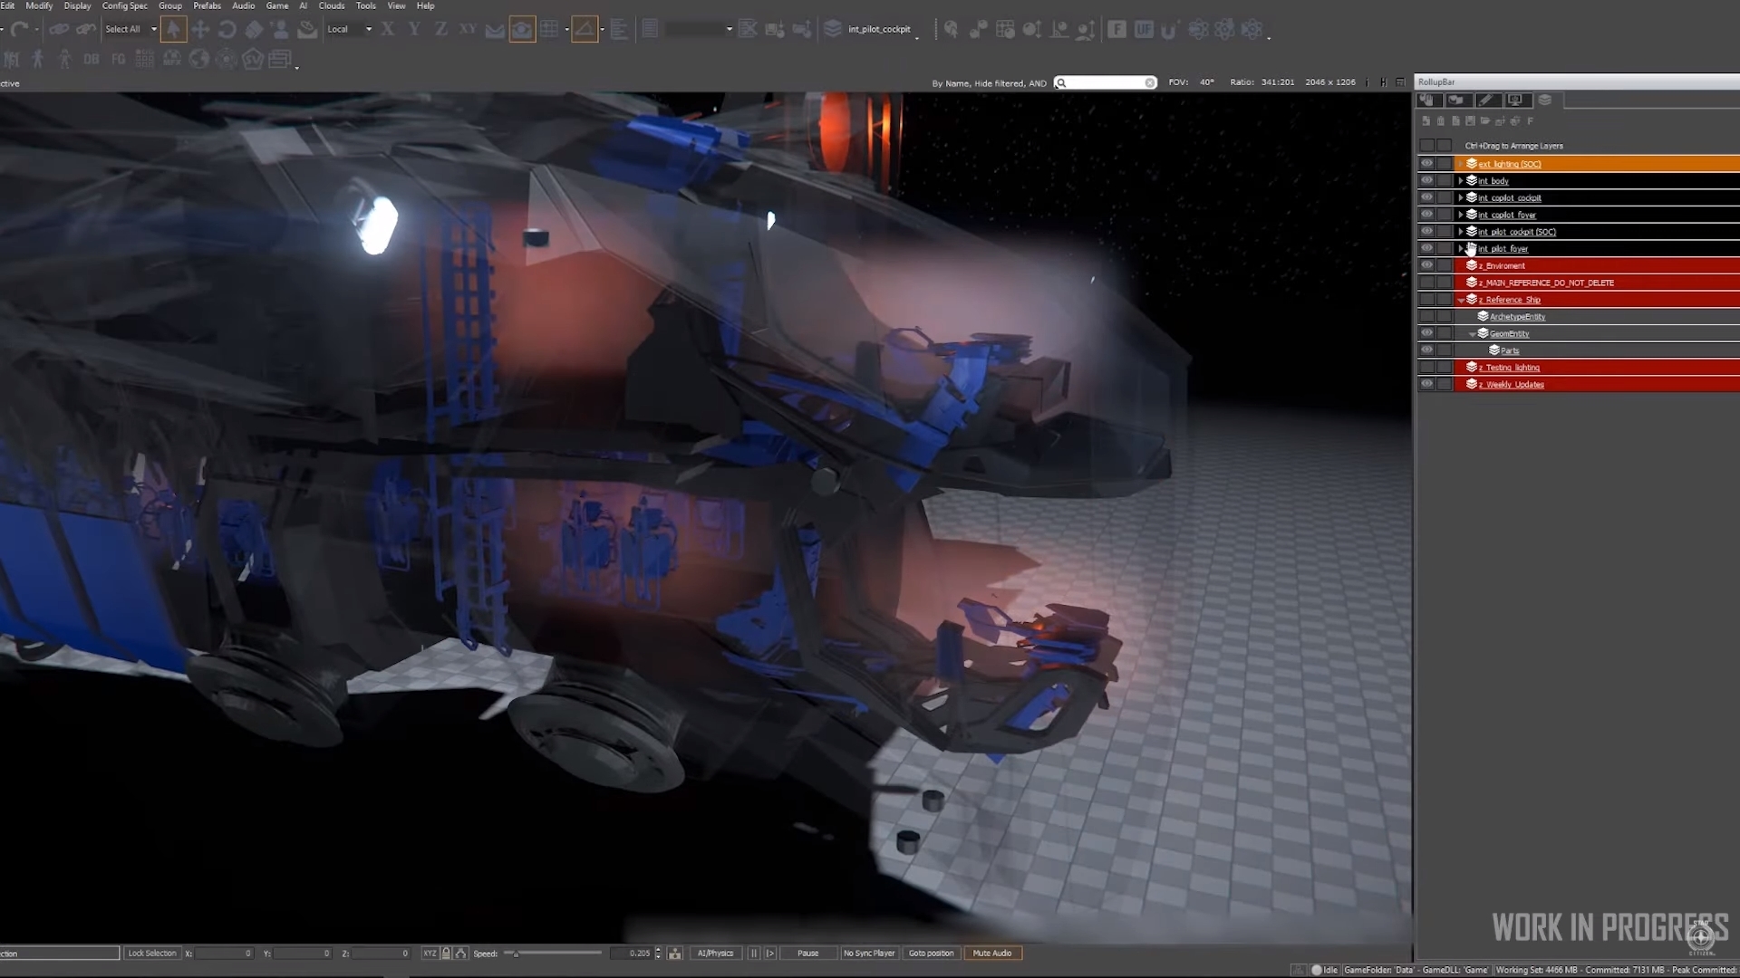Click the Mute Audio button

991,953
